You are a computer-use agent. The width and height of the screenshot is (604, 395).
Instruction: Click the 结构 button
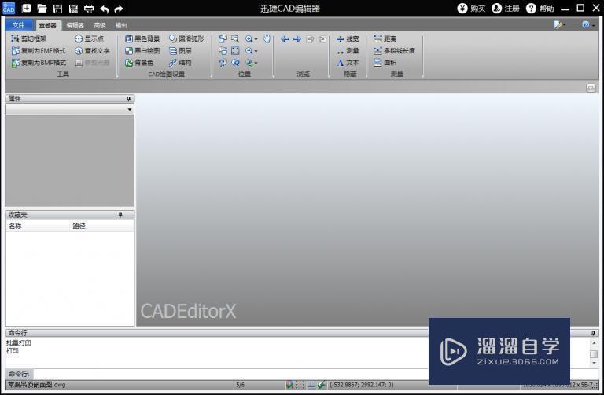(x=181, y=63)
